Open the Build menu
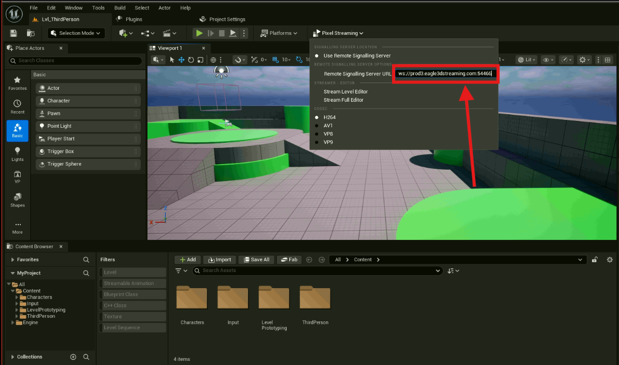The height and width of the screenshot is (365, 619). tap(119, 8)
